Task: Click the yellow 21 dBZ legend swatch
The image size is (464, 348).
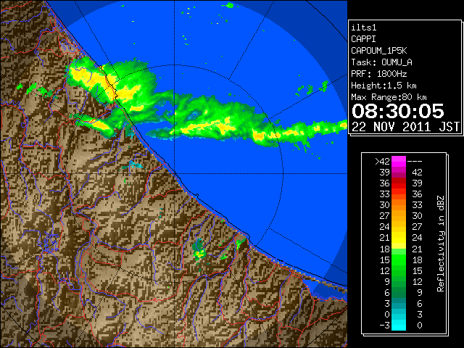Action: 399,238
